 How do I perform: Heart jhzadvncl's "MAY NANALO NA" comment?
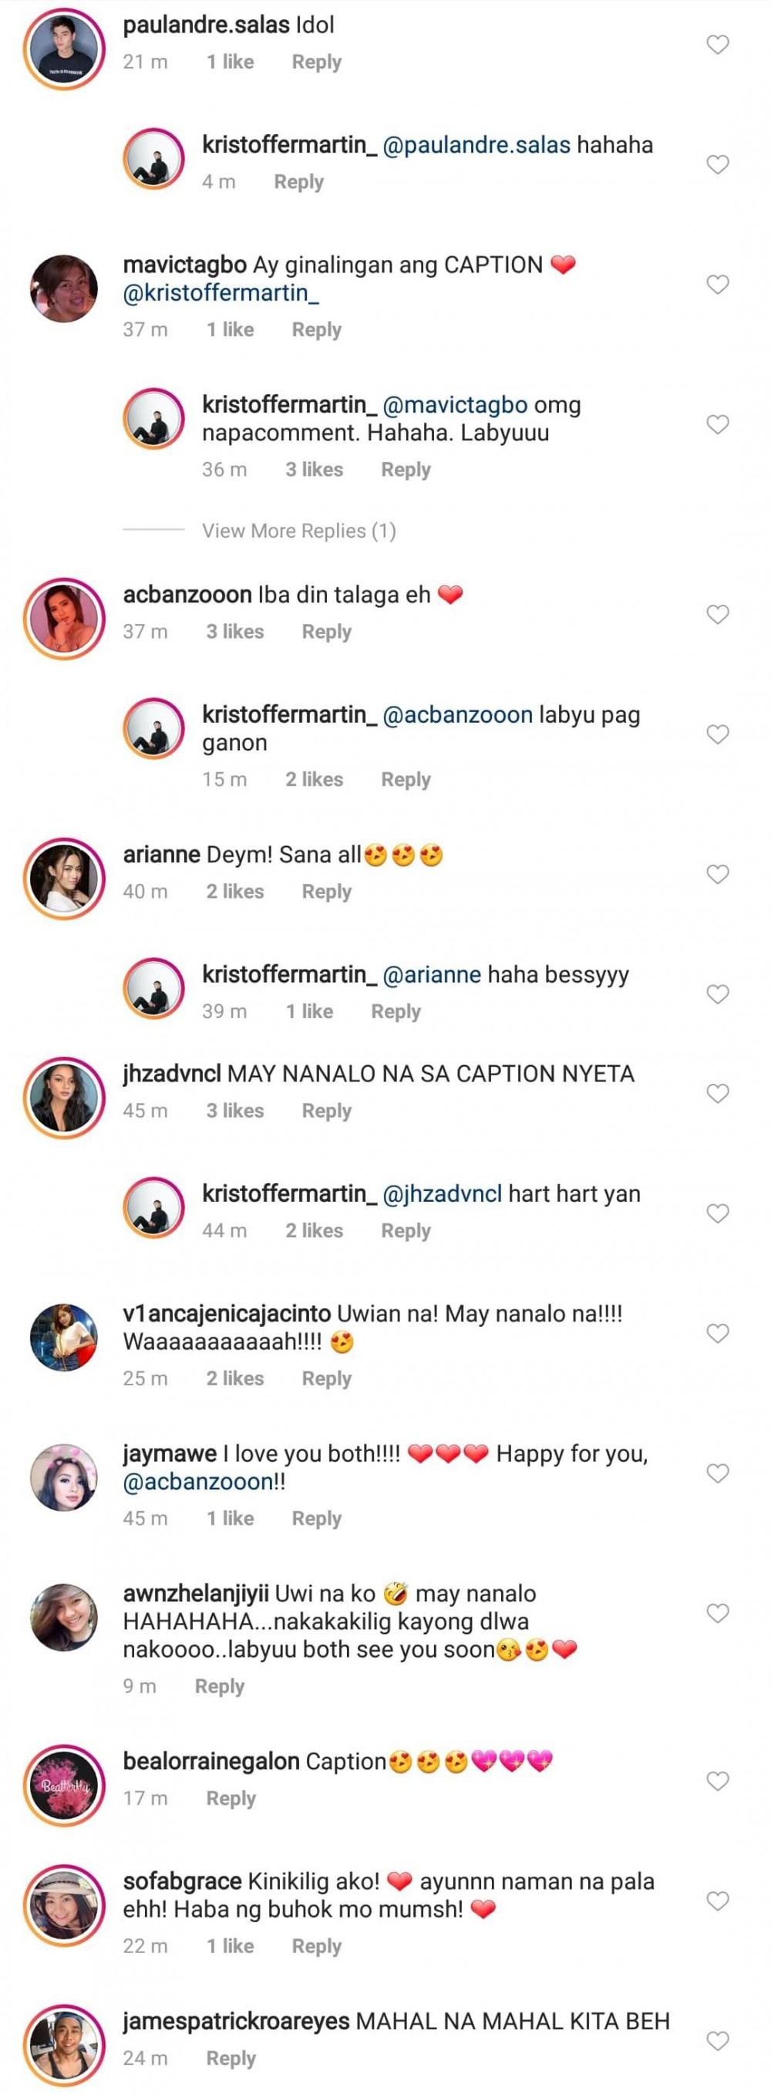pos(717,1094)
